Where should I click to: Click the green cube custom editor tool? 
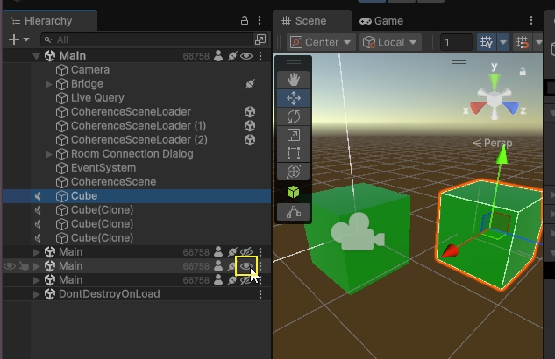[x=293, y=192]
